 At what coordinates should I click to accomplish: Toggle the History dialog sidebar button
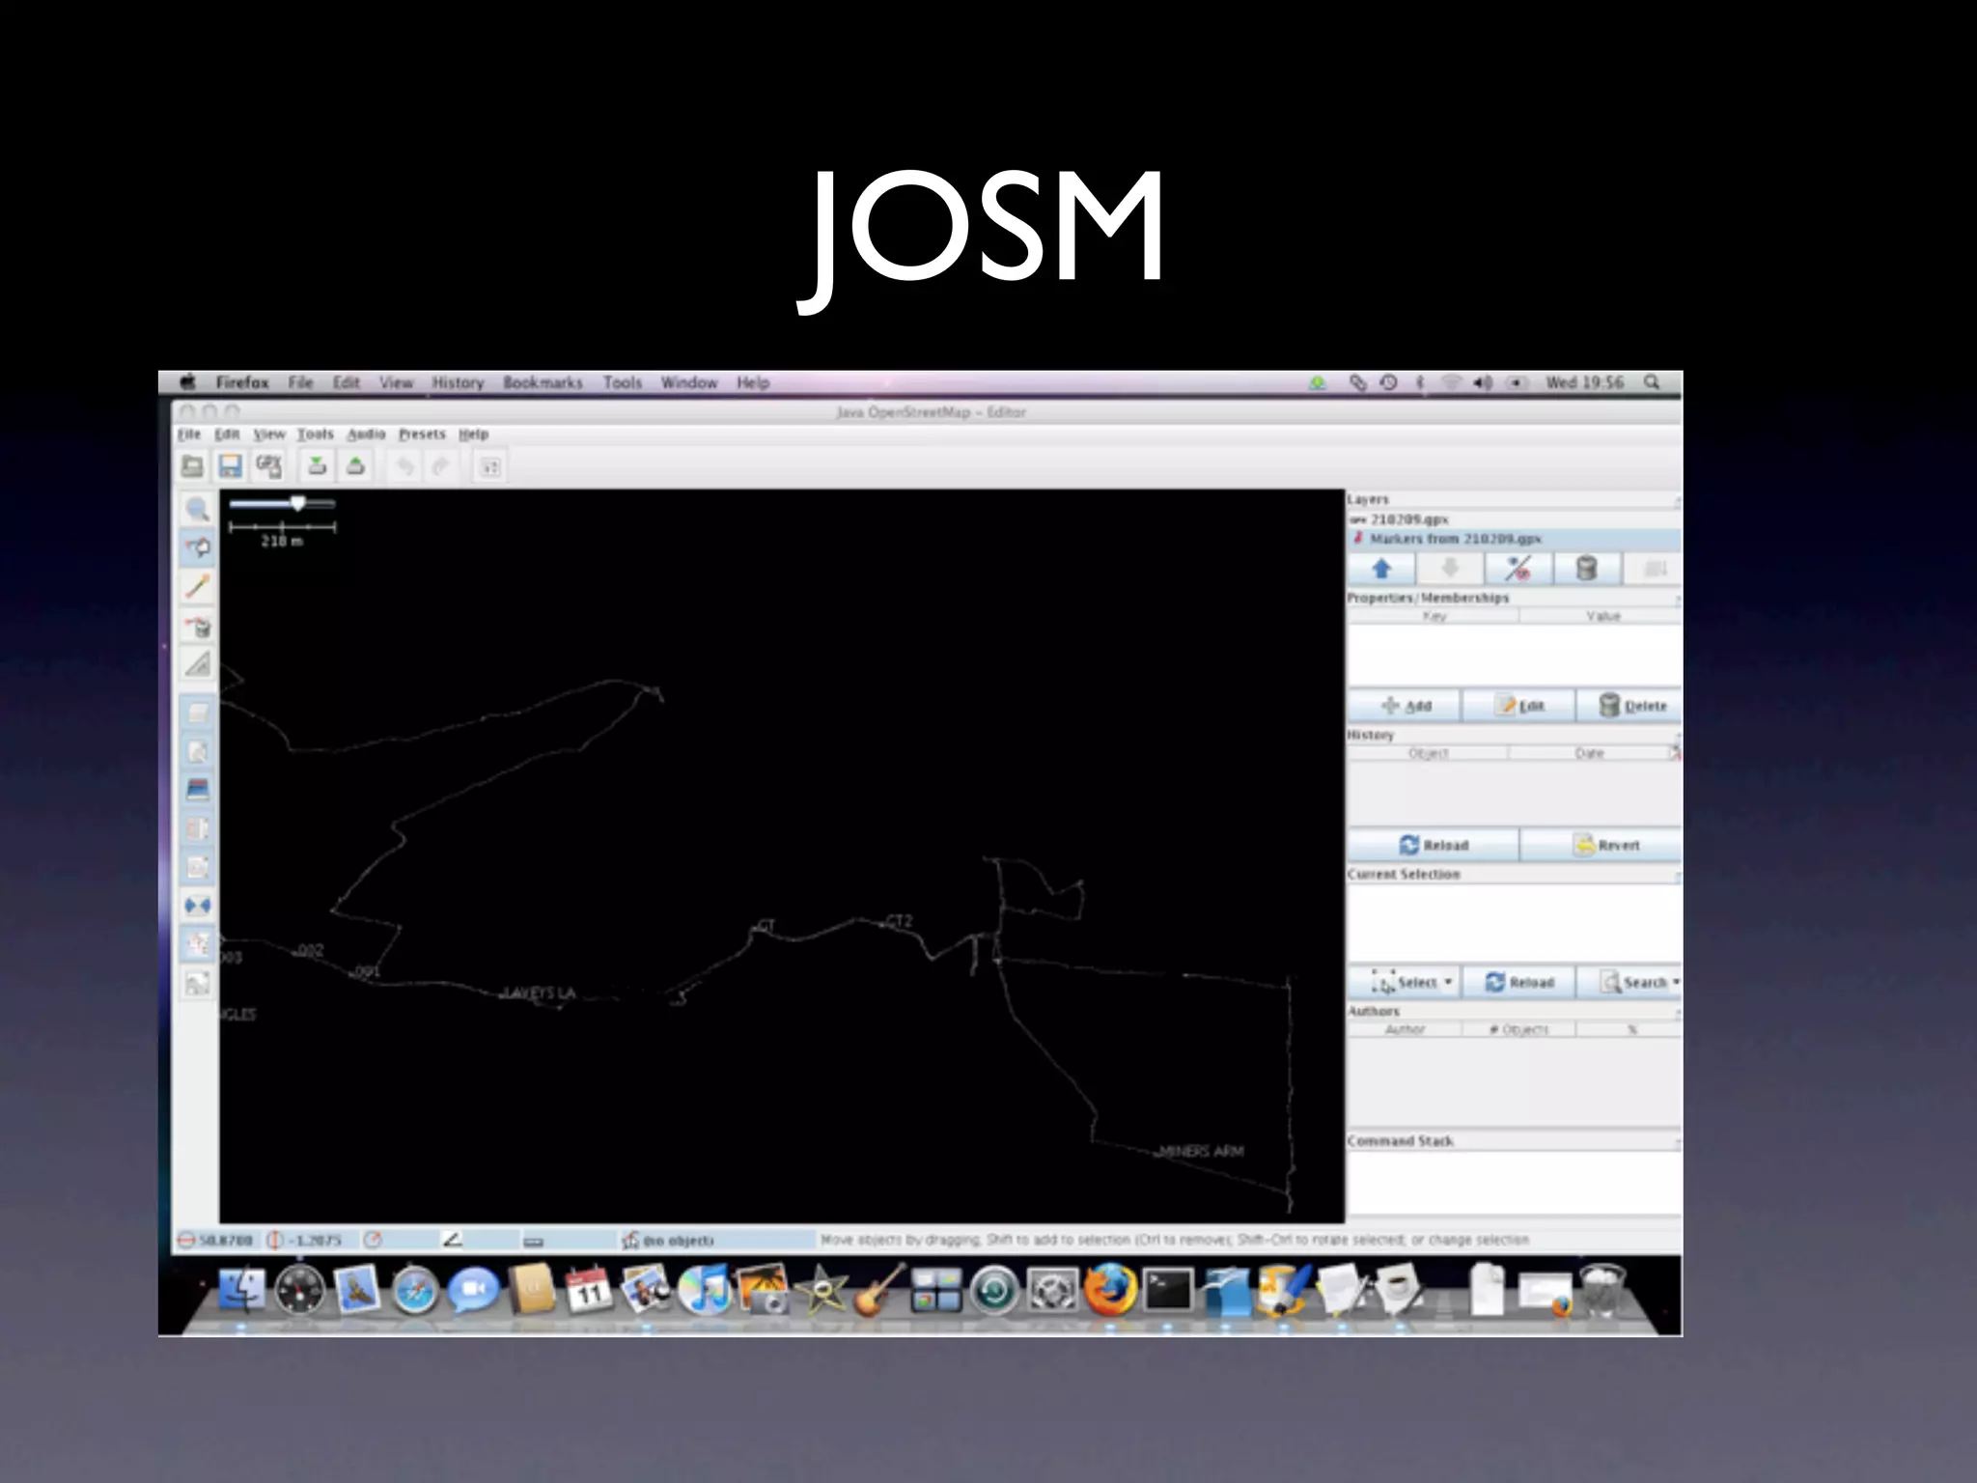pos(198,791)
